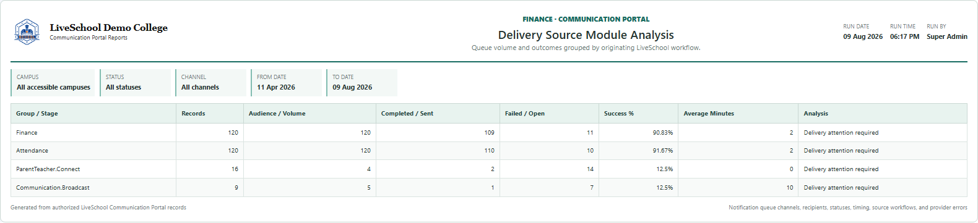This screenshot has height=223, width=978.
Task: Click Finance row 'Delivery attention required' analysis
Action: coord(841,133)
